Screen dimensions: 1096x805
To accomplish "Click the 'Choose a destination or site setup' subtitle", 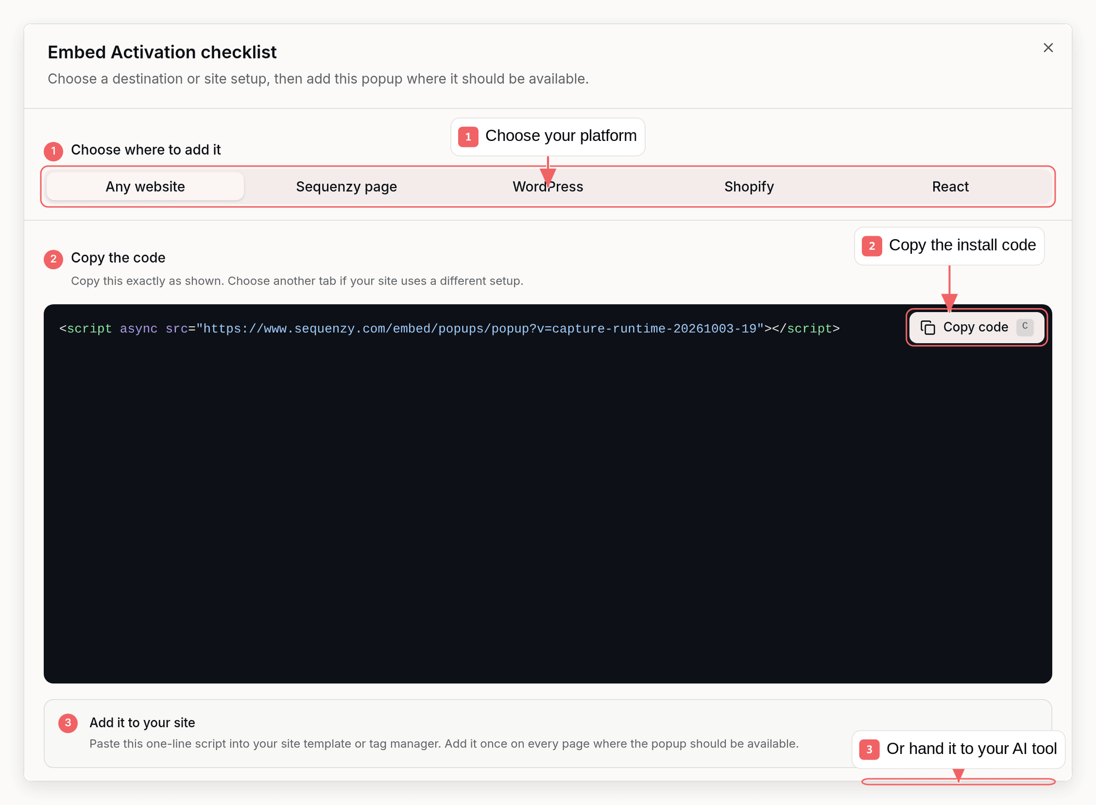I will pos(318,79).
